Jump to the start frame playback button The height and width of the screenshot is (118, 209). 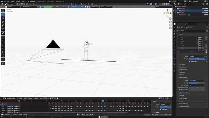click(x=82, y=115)
